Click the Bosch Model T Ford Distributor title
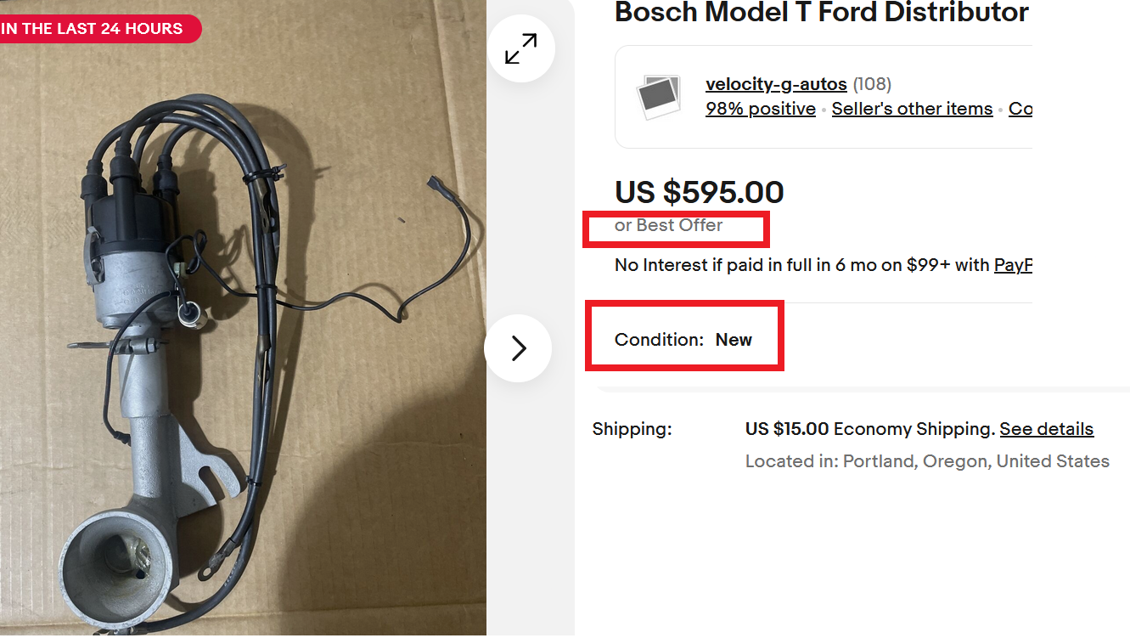The width and height of the screenshot is (1130, 638). coord(821,13)
